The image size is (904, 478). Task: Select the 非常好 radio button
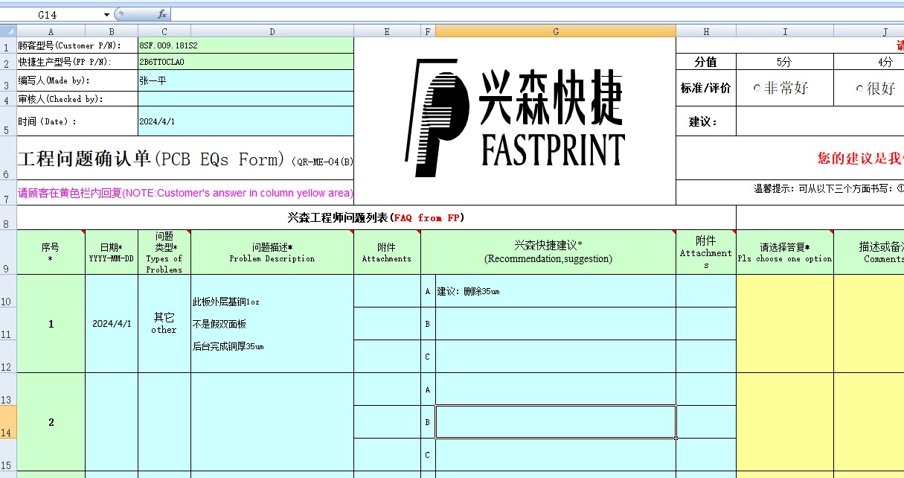757,88
